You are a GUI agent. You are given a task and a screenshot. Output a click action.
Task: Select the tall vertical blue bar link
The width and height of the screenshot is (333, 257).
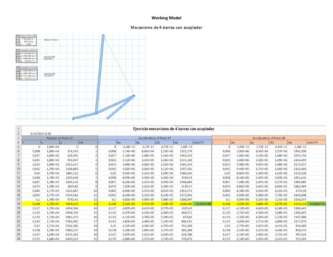click(101, 74)
